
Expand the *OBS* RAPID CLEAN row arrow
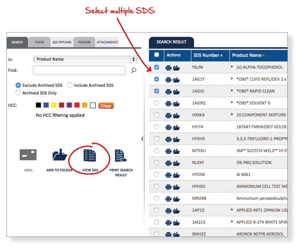[x=232, y=90]
